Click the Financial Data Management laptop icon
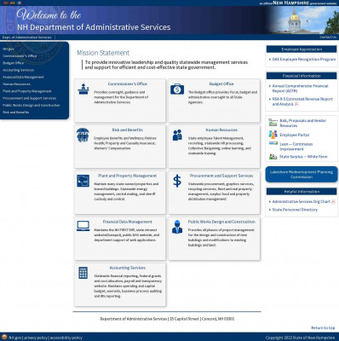This screenshot has height=341, width=339. point(83,226)
